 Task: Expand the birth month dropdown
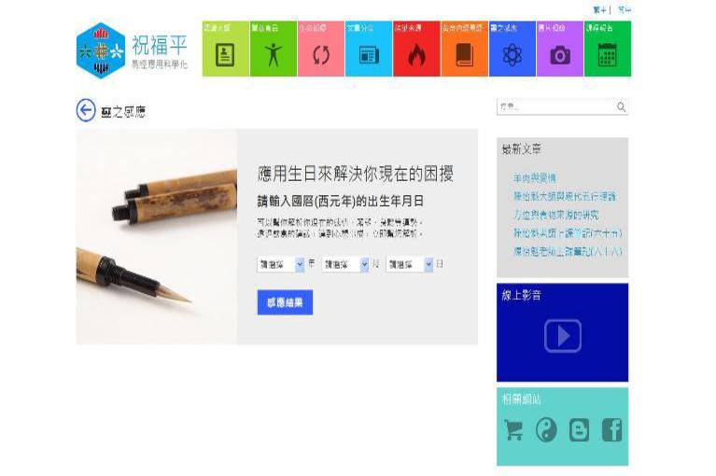[x=345, y=264]
